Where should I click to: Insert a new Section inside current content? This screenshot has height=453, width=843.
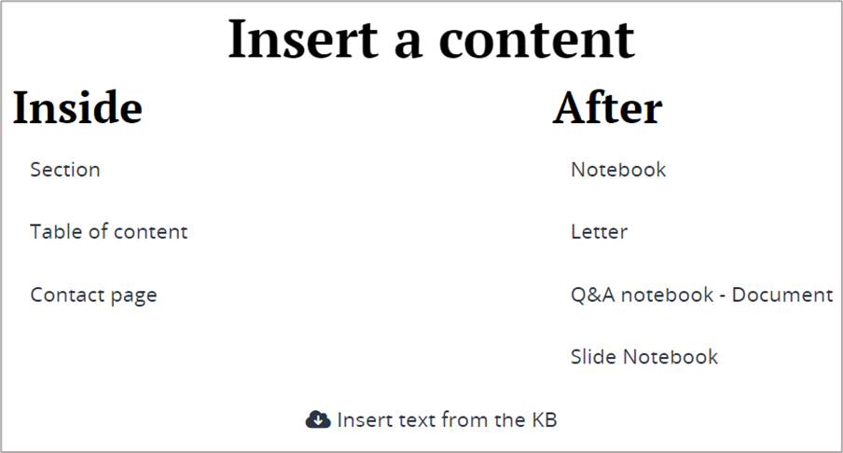tap(65, 170)
